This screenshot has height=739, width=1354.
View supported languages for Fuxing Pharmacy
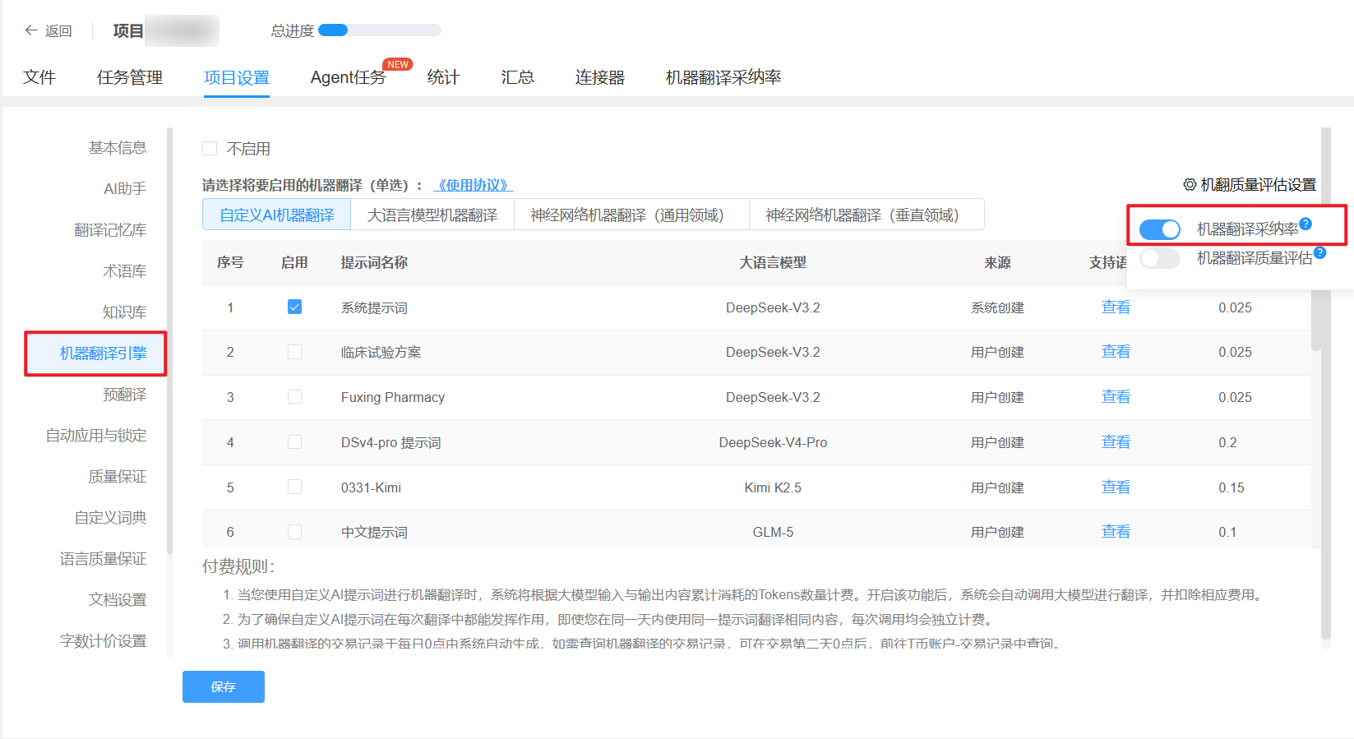click(x=1116, y=397)
